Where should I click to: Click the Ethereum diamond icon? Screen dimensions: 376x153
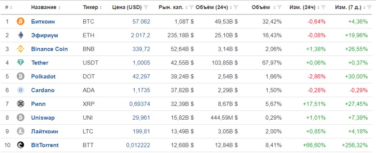tap(20, 35)
